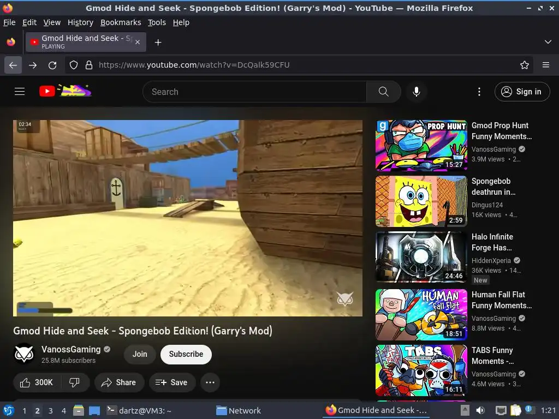Click the clock showing 1:21
This screenshot has width=559, height=419.
point(548,410)
